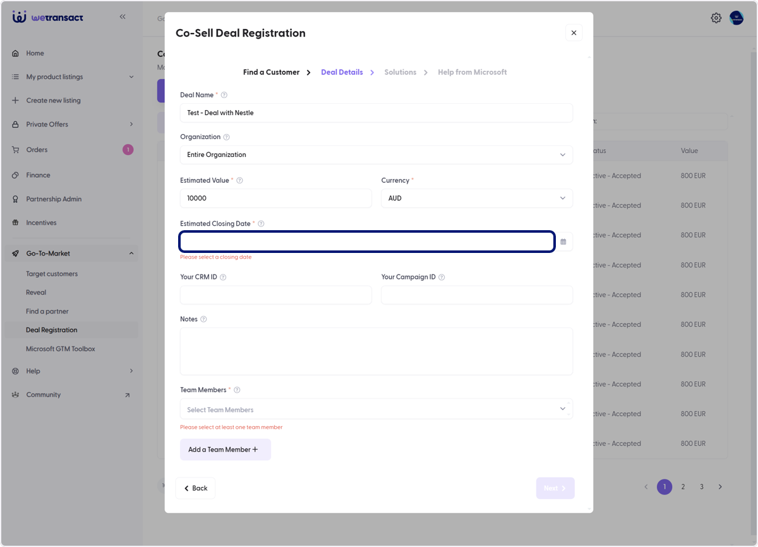Open Target customers in sidebar
758x547 pixels.
click(52, 274)
